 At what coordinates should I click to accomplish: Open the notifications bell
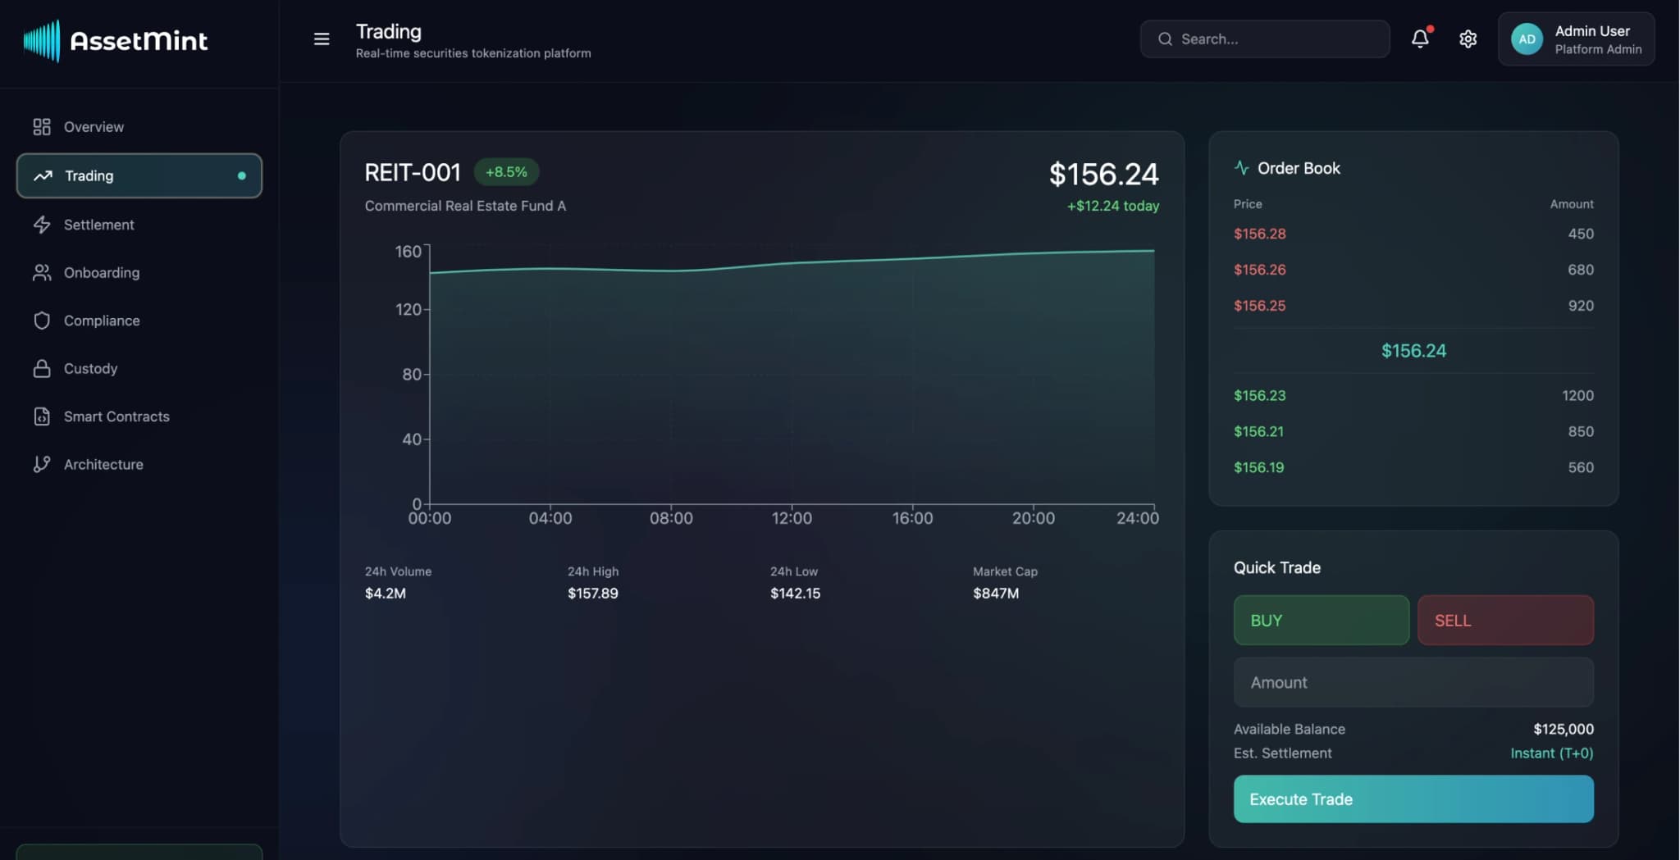tap(1420, 39)
